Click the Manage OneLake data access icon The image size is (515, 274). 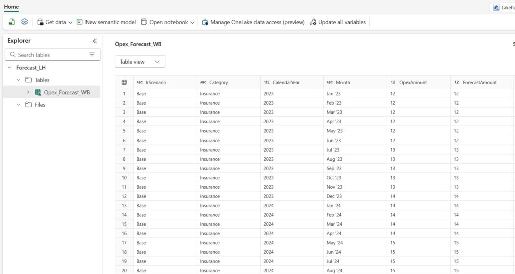point(205,22)
